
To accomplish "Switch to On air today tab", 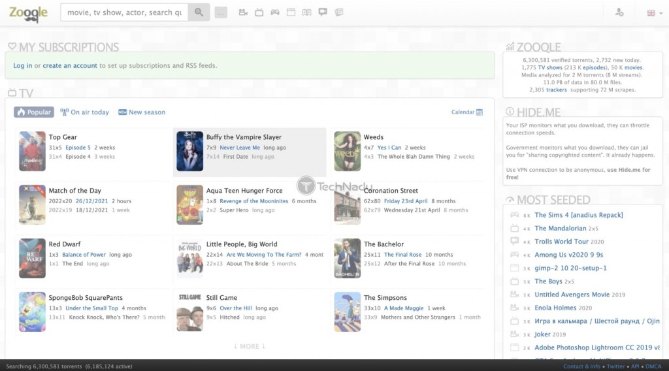I will coord(84,112).
